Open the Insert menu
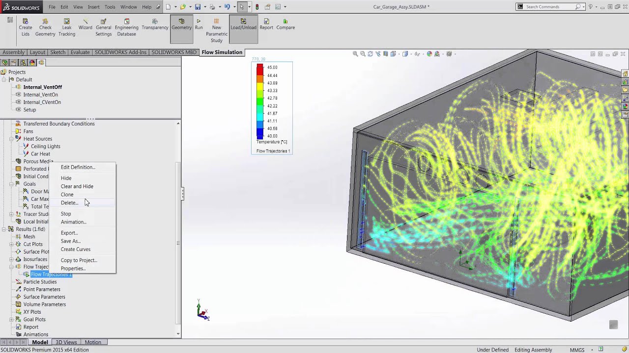Screen dimensions: 629x353 click(93, 7)
